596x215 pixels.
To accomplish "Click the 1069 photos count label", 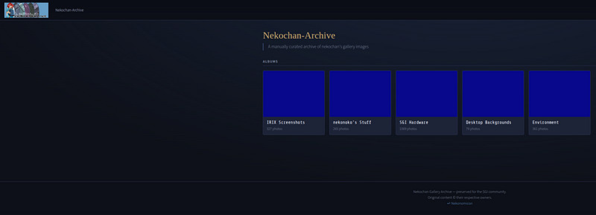I will click(x=408, y=129).
